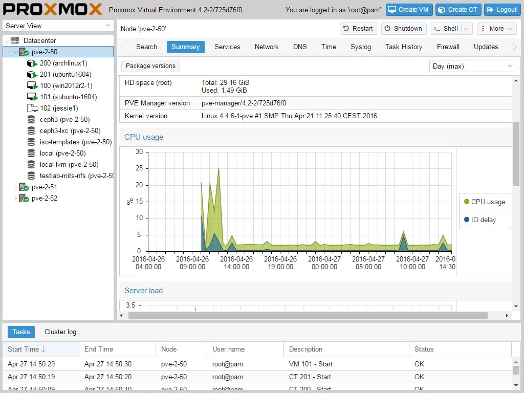Click VM monitor icon for 101 (xubuntu-1604)

tap(32, 97)
